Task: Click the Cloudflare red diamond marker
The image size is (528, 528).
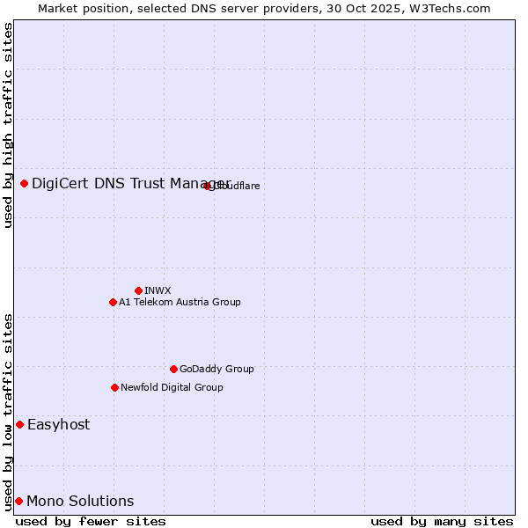Action: point(208,186)
